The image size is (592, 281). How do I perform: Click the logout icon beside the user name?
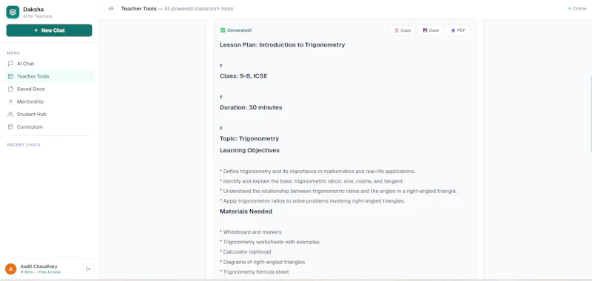point(88,269)
